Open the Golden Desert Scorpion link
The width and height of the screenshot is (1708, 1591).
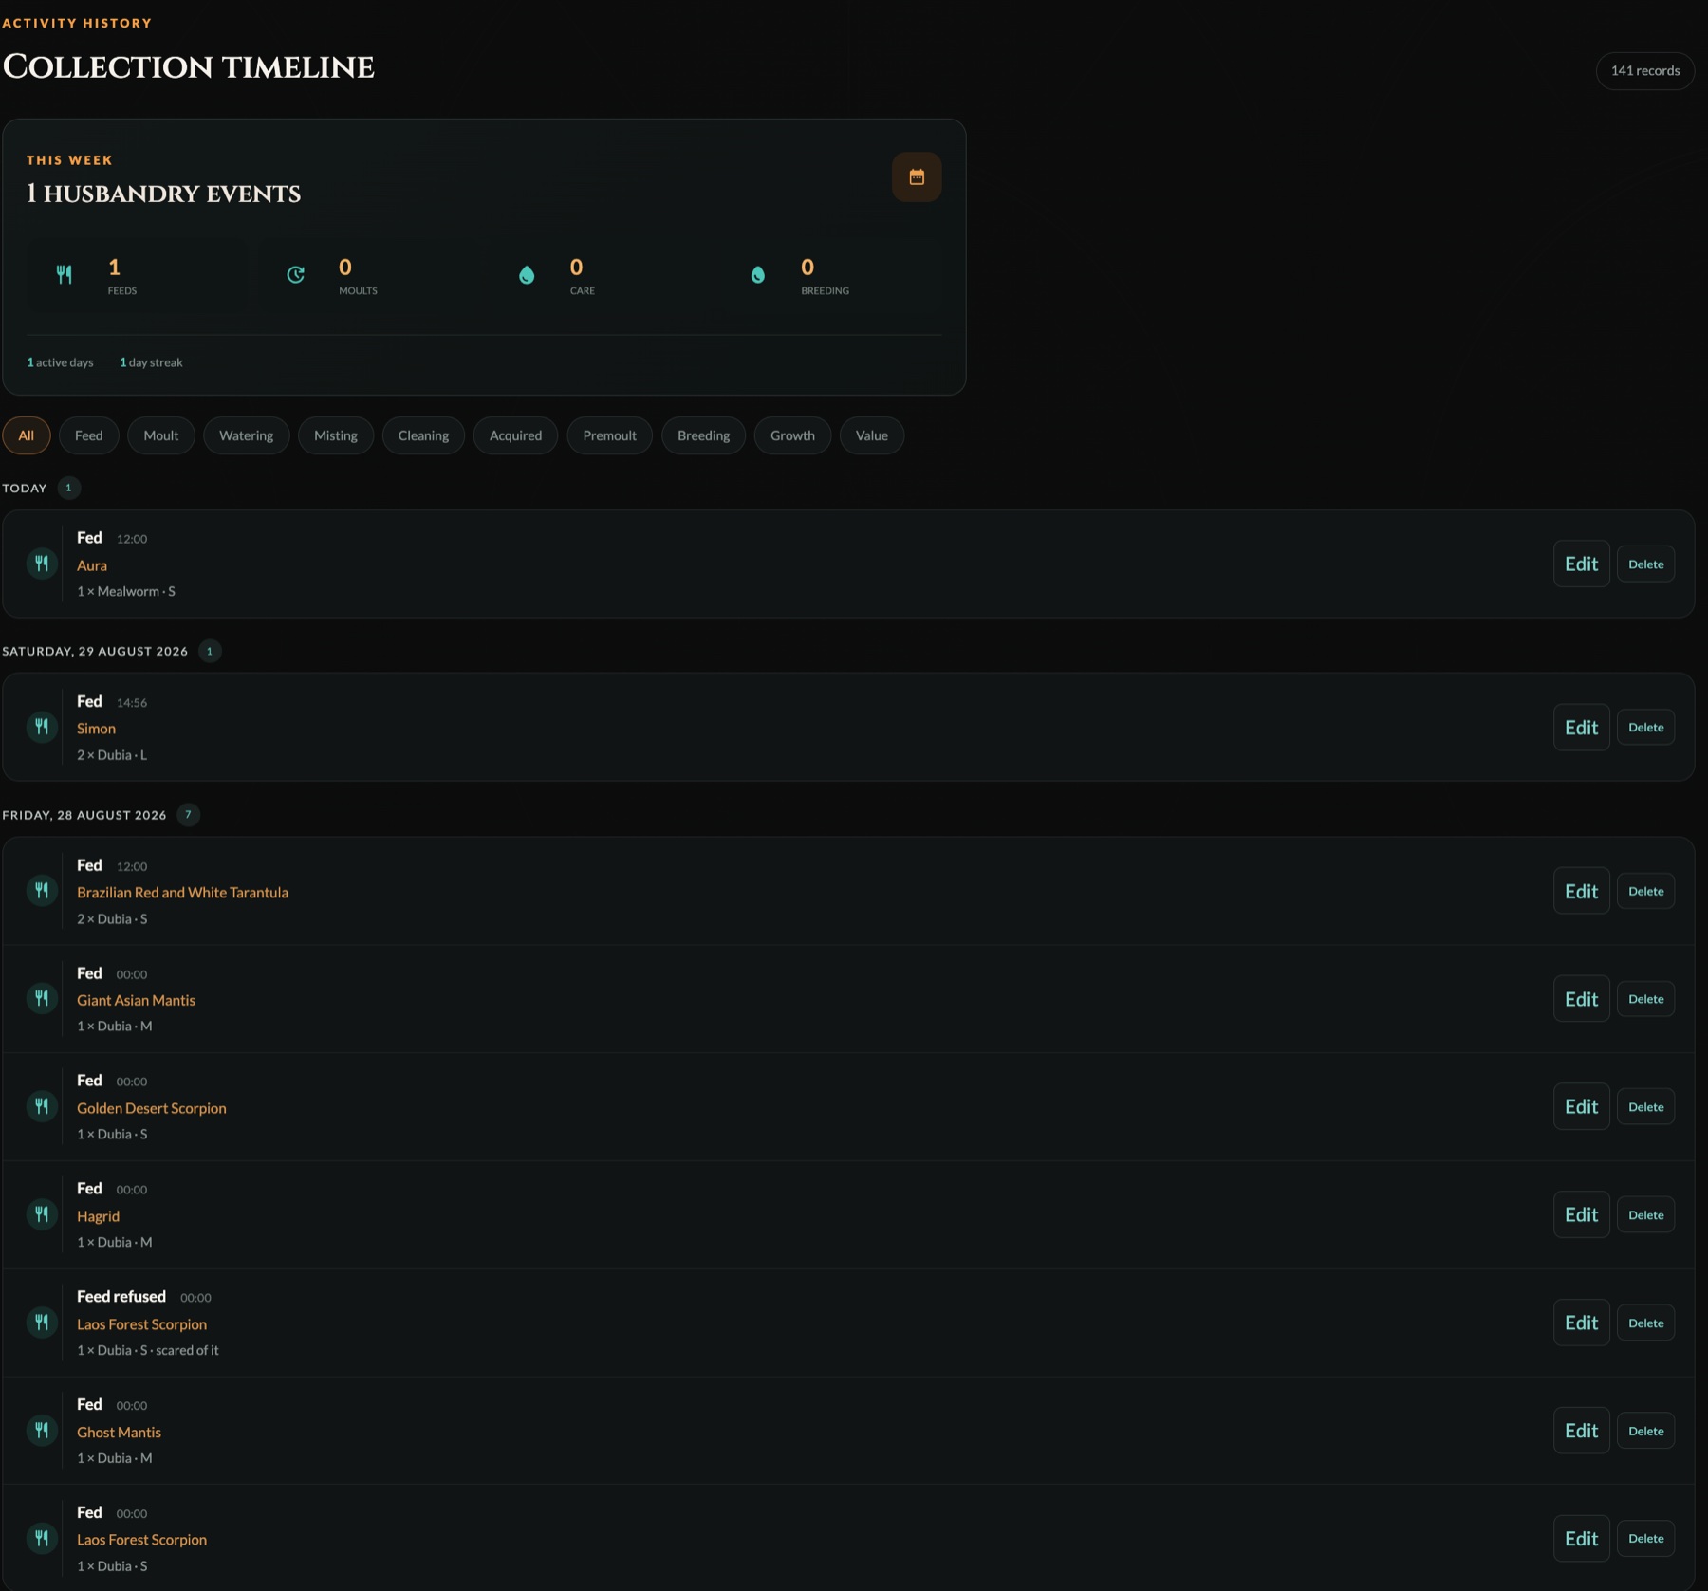pyautogui.click(x=152, y=1108)
